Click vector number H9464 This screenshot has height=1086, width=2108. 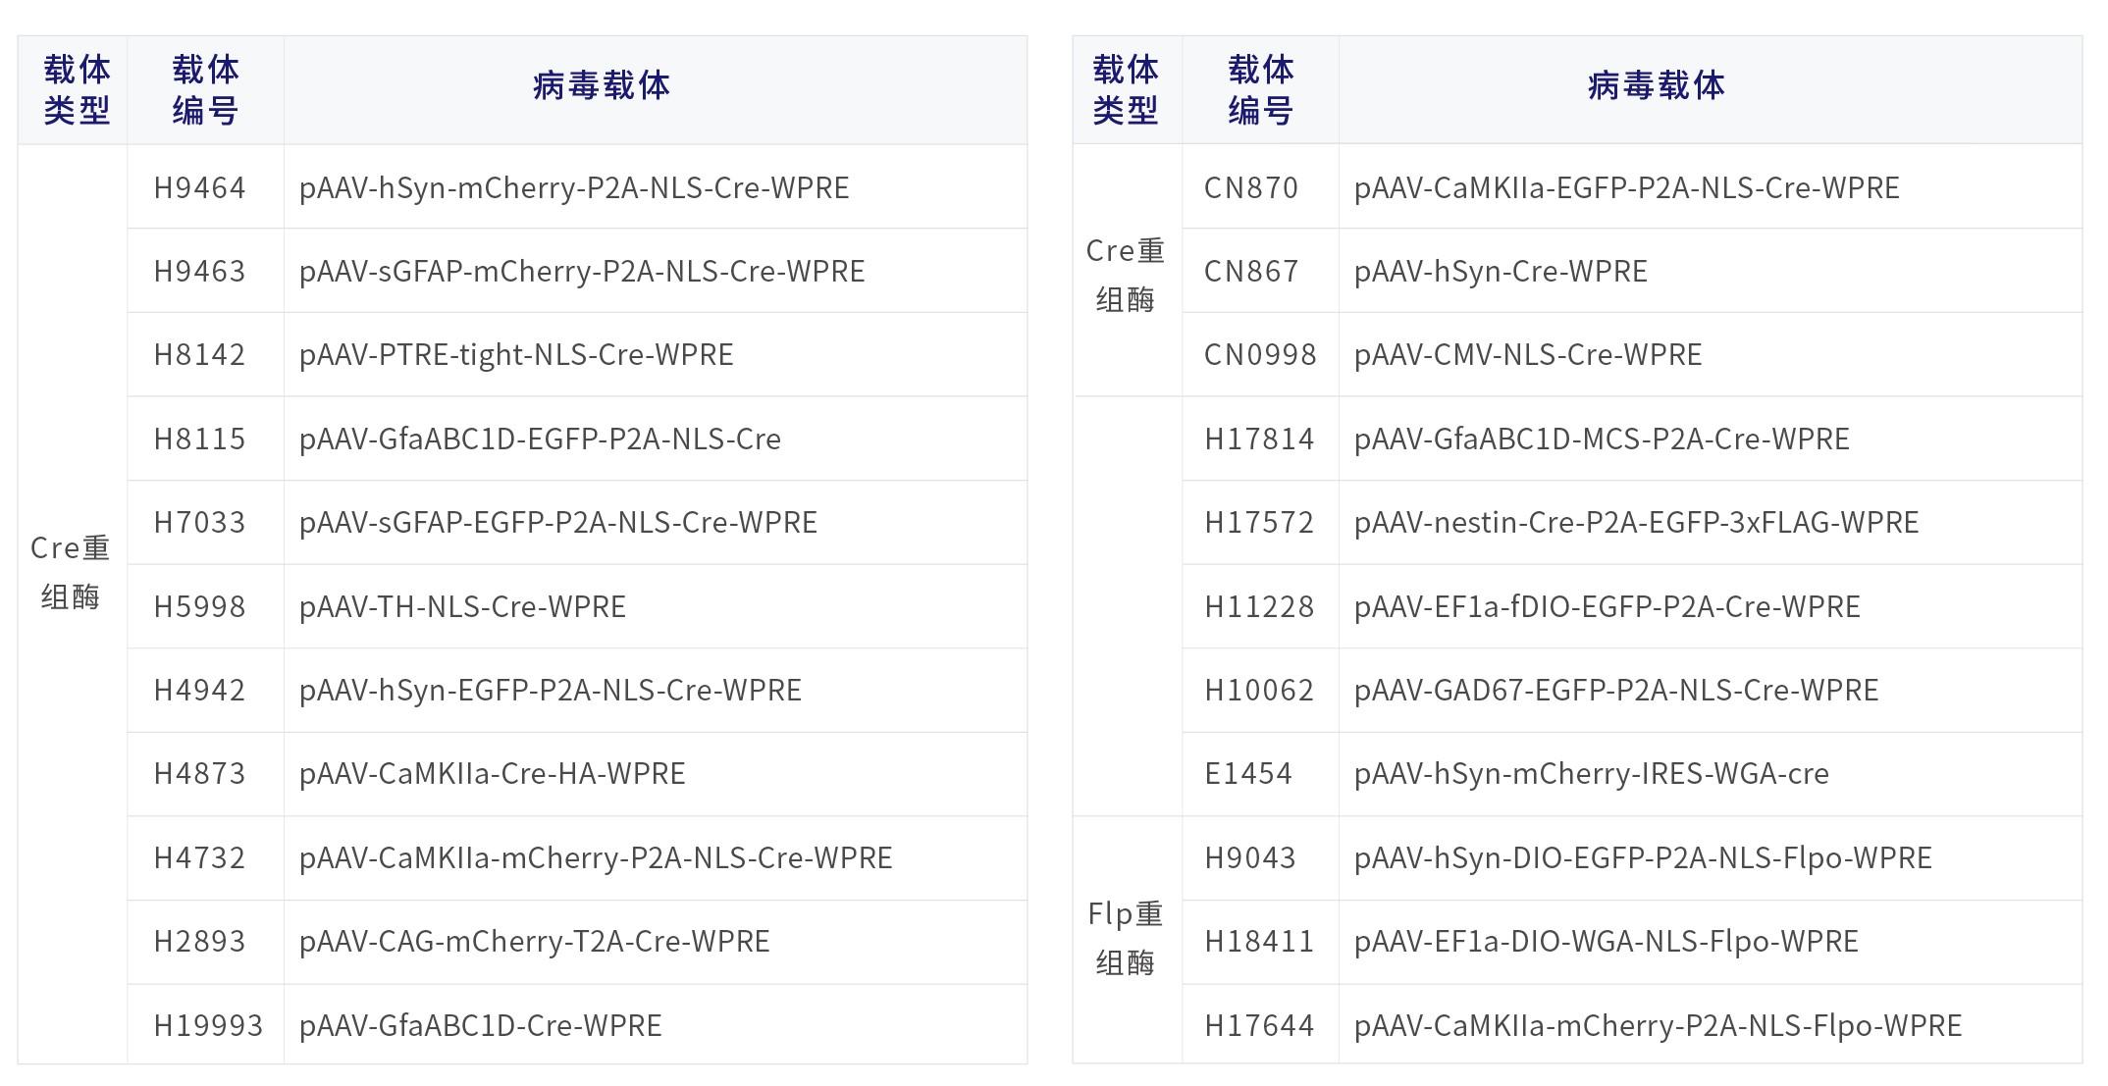click(x=199, y=187)
